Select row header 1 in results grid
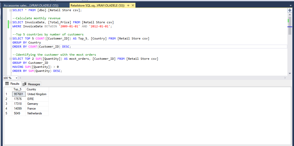294x146 pixels. (8, 94)
